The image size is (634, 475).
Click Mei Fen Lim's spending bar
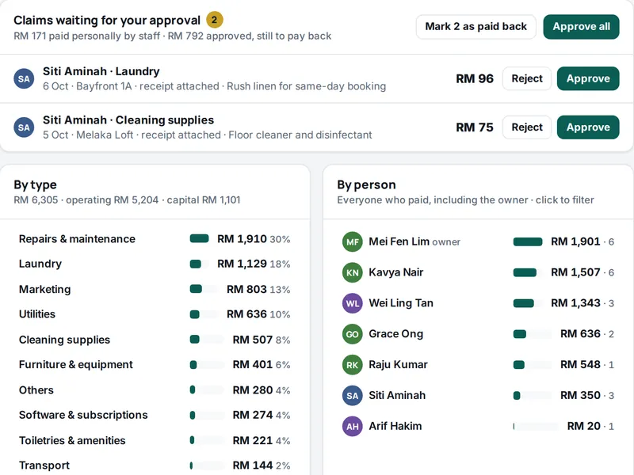tap(528, 242)
